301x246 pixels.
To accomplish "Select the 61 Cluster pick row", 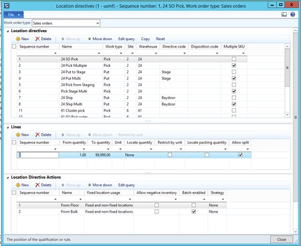I will click(x=132, y=110).
